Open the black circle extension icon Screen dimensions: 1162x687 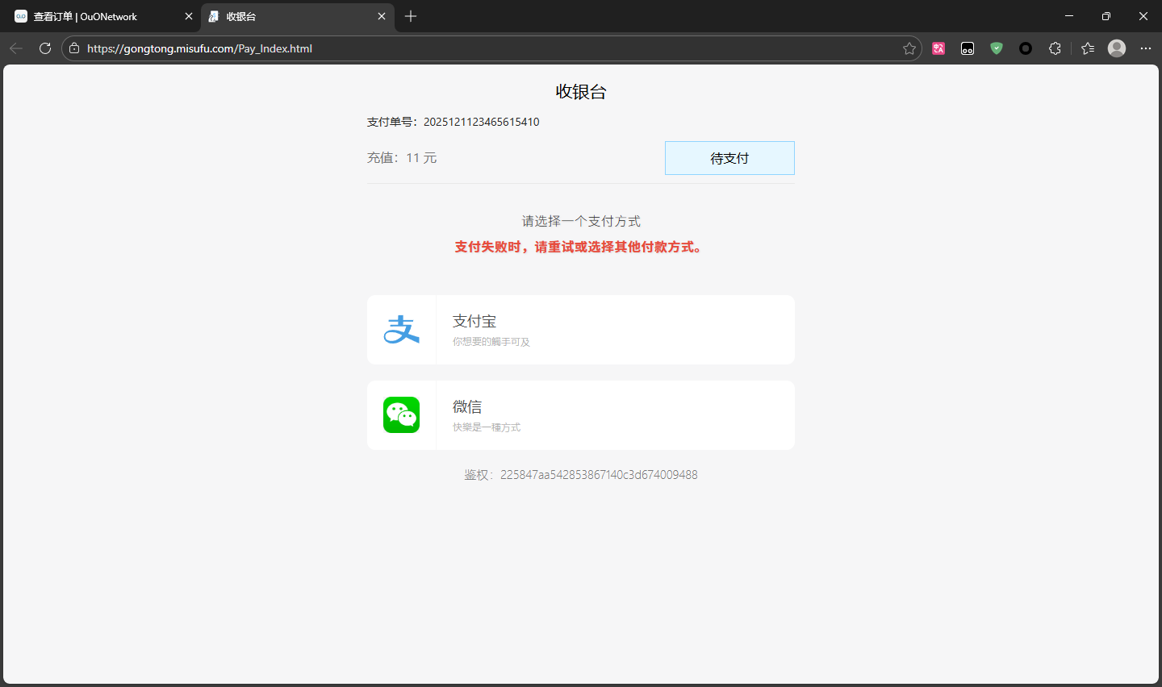[x=1026, y=48]
